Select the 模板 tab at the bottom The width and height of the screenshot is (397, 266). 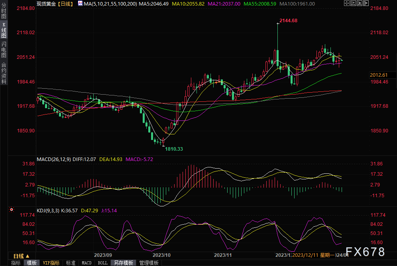click(31, 263)
